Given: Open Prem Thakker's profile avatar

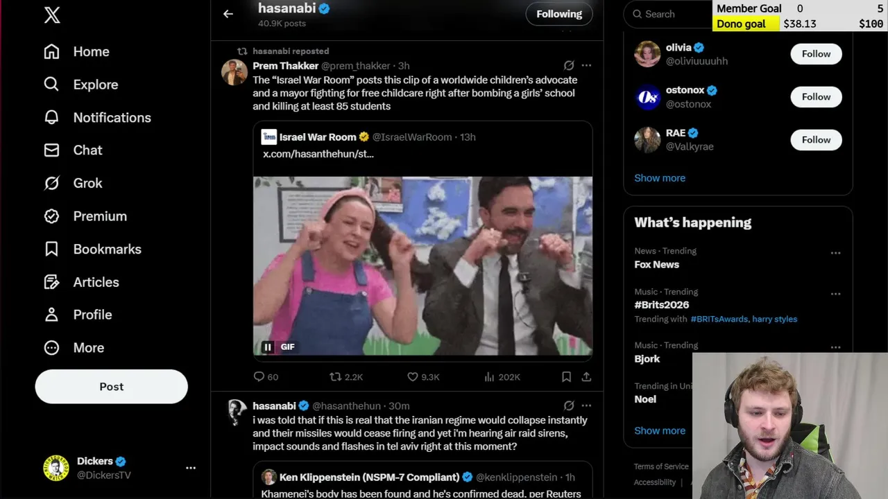Looking at the screenshot, I should [x=234, y=72].
